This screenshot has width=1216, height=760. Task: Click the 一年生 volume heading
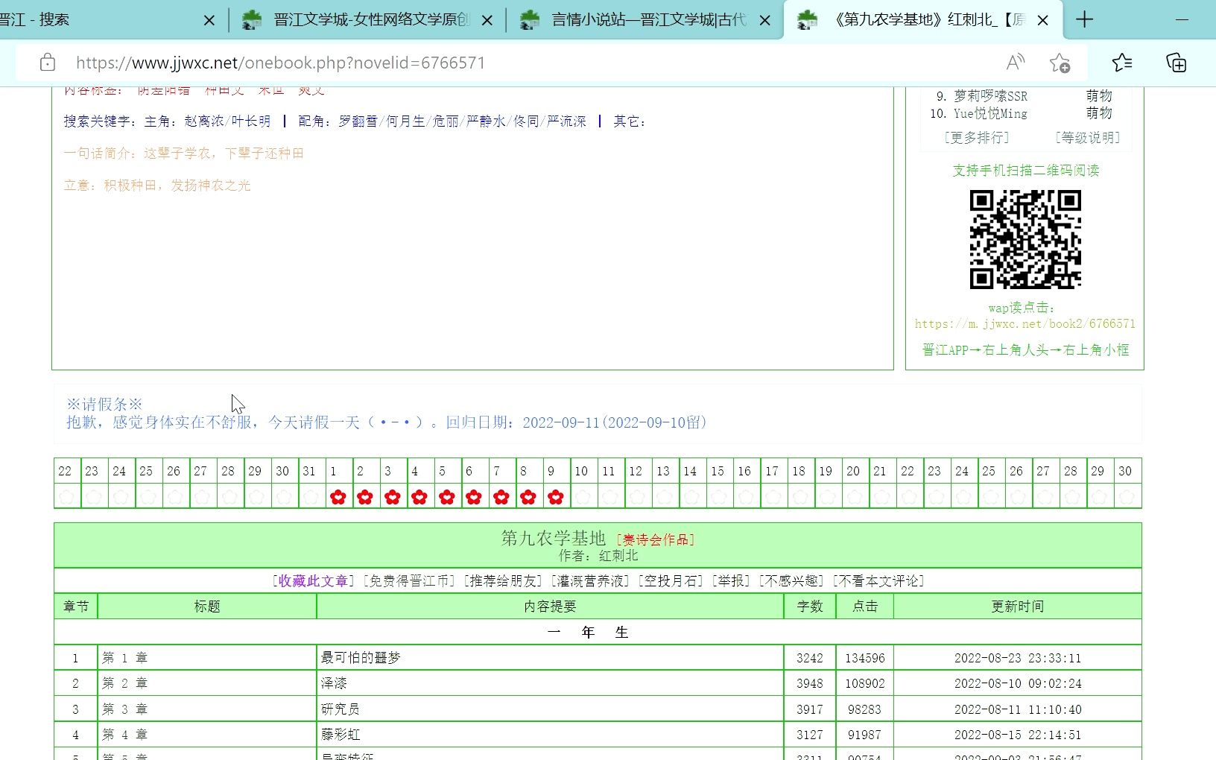(588, 633)
